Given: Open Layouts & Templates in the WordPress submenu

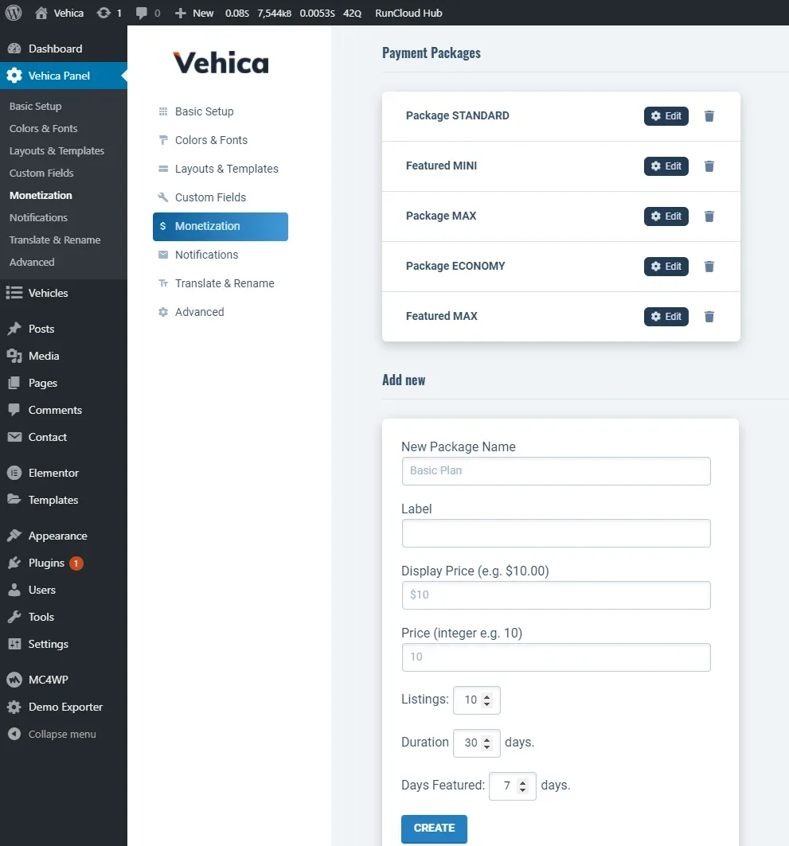Looking at the screenshot, I should point(57,150).
